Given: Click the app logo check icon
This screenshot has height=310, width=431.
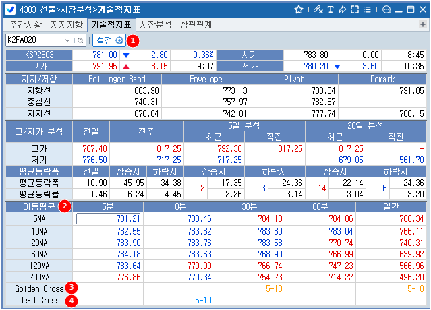Looking at the screenshot, I should (x=11, y=10).
